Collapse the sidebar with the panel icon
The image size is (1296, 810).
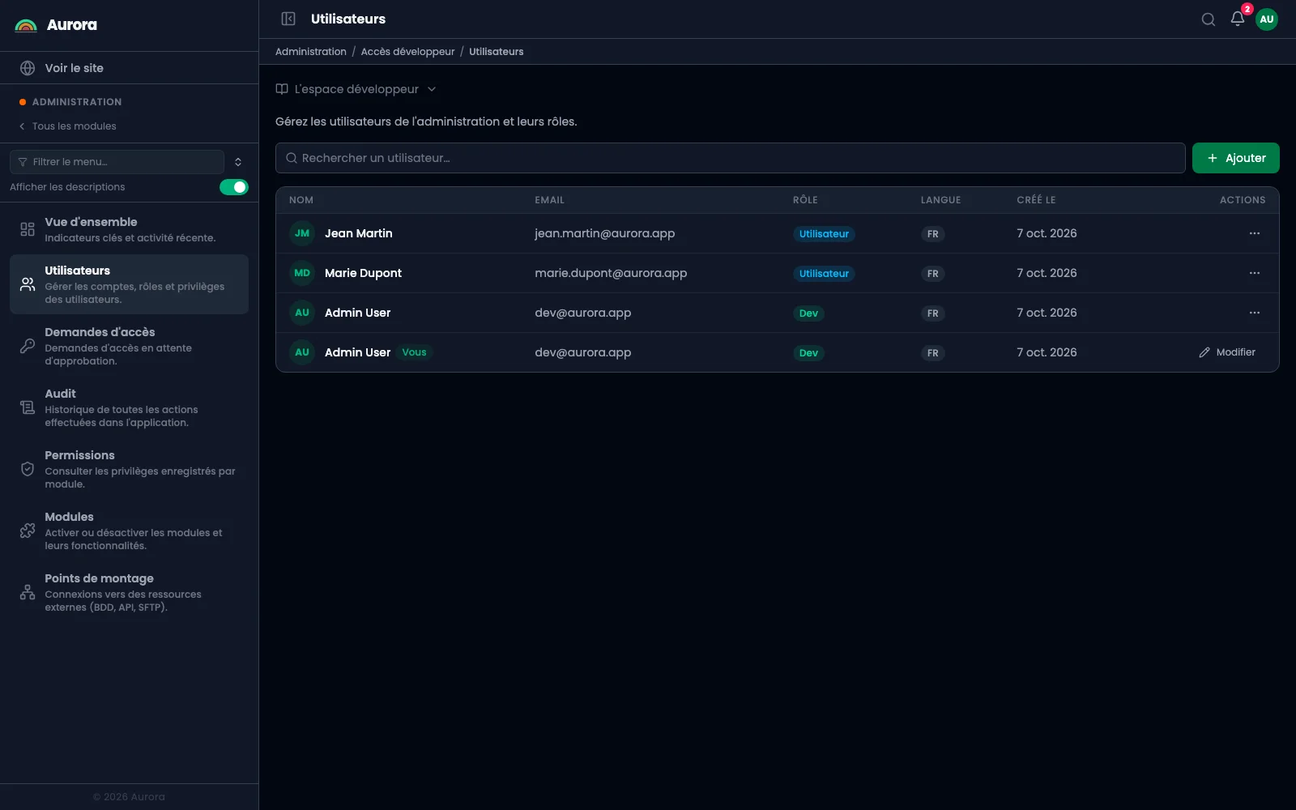click(x=288, y=19)
